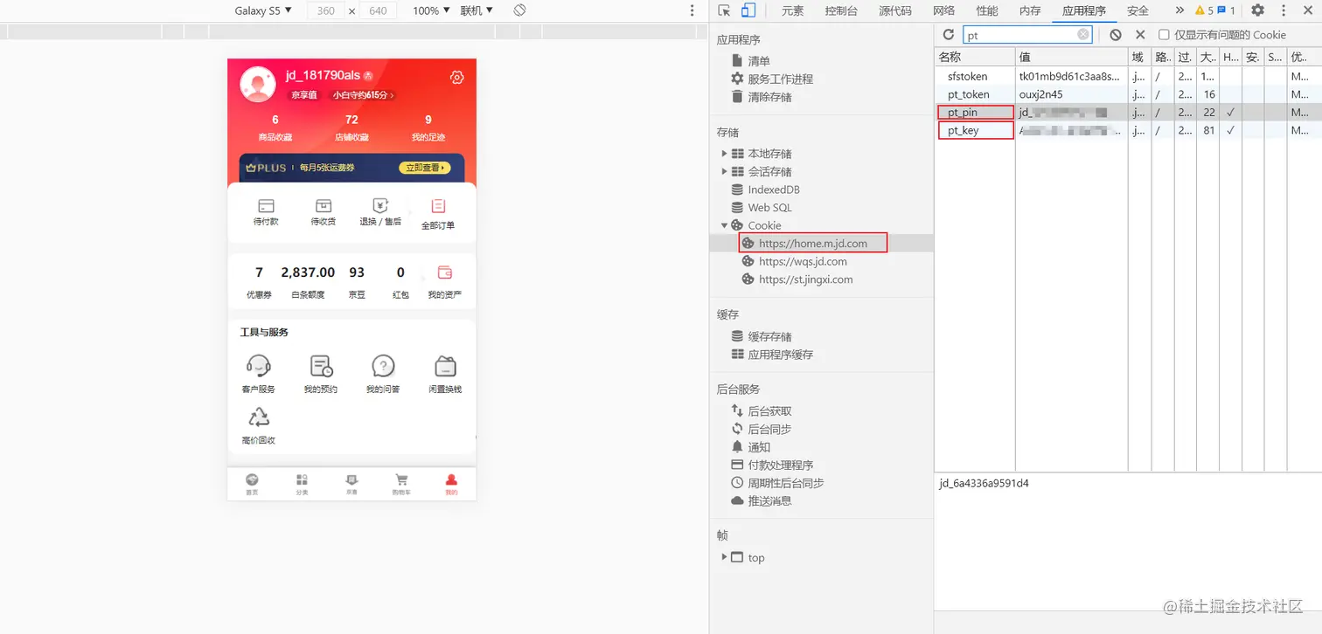Show more DevTools tabs chevron
Screen dimensions: 1322x634
[x=1179, y=10]
